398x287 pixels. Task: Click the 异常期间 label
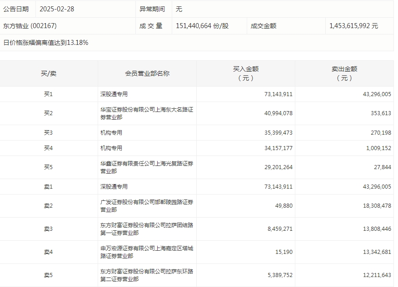pos(152,9)
